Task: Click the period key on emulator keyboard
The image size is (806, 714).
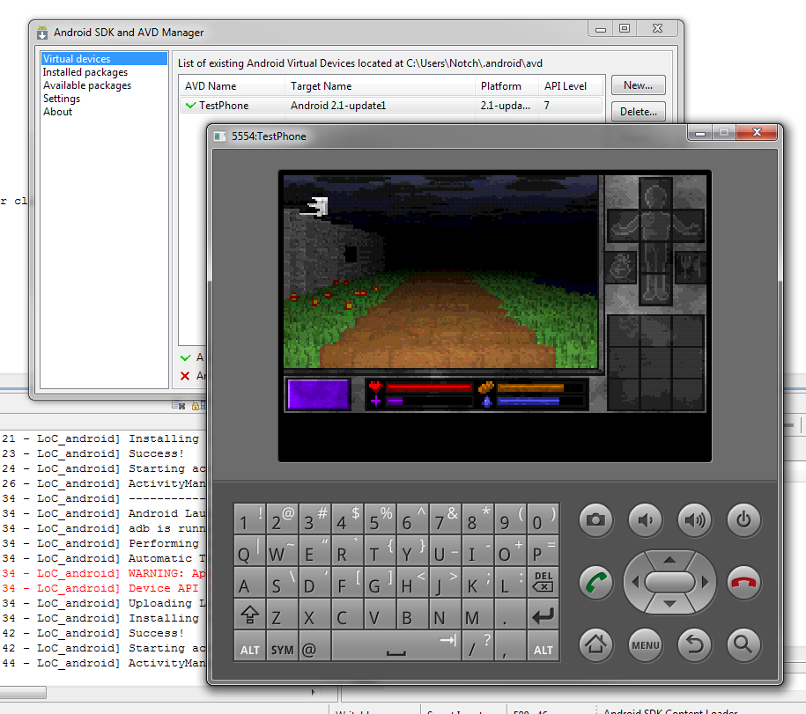Action: tap(510, 614)
